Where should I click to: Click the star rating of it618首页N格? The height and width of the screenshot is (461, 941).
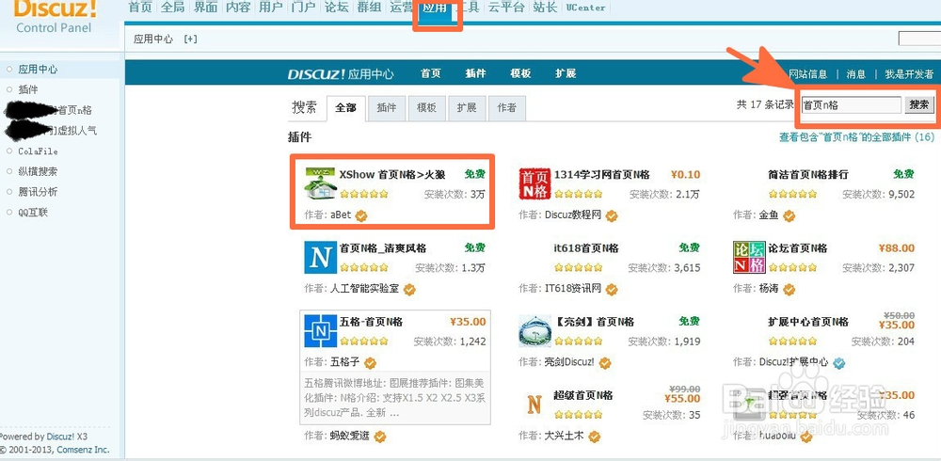[578, 268]
